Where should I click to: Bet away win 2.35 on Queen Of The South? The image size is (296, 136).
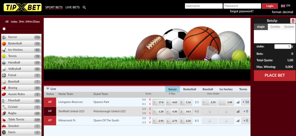[186, 121]
